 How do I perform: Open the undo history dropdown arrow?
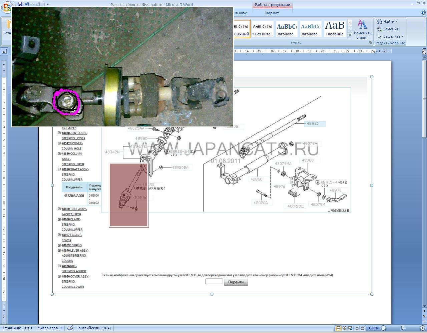coord(32,4)
